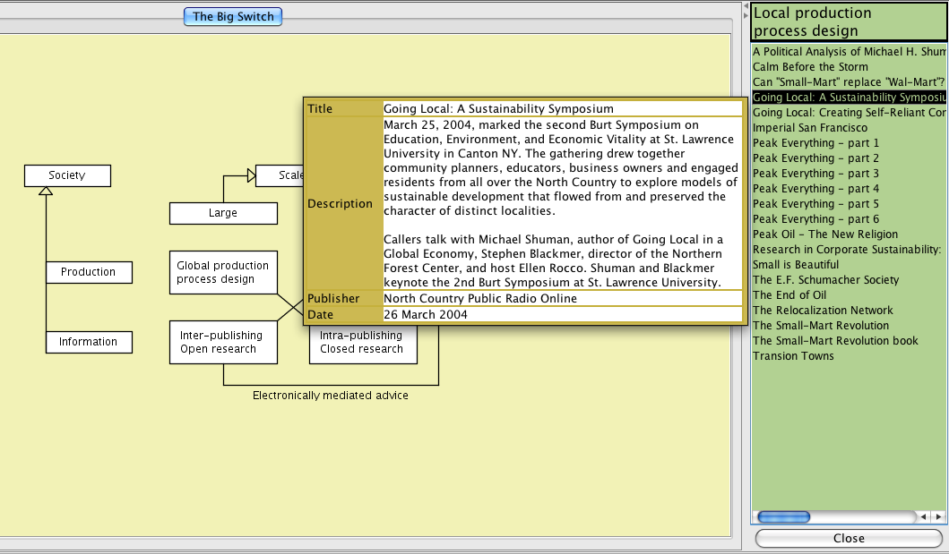Open The End of Oil item
The height and width of the screenshot is (554, 949).
(789, 295)
